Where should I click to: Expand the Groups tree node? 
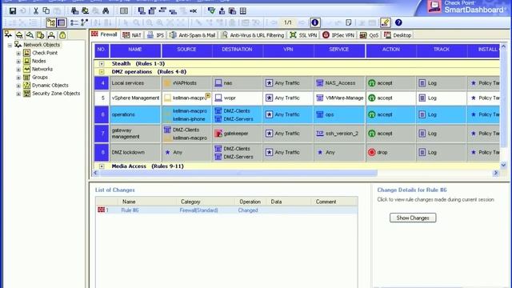click(18, 78)
